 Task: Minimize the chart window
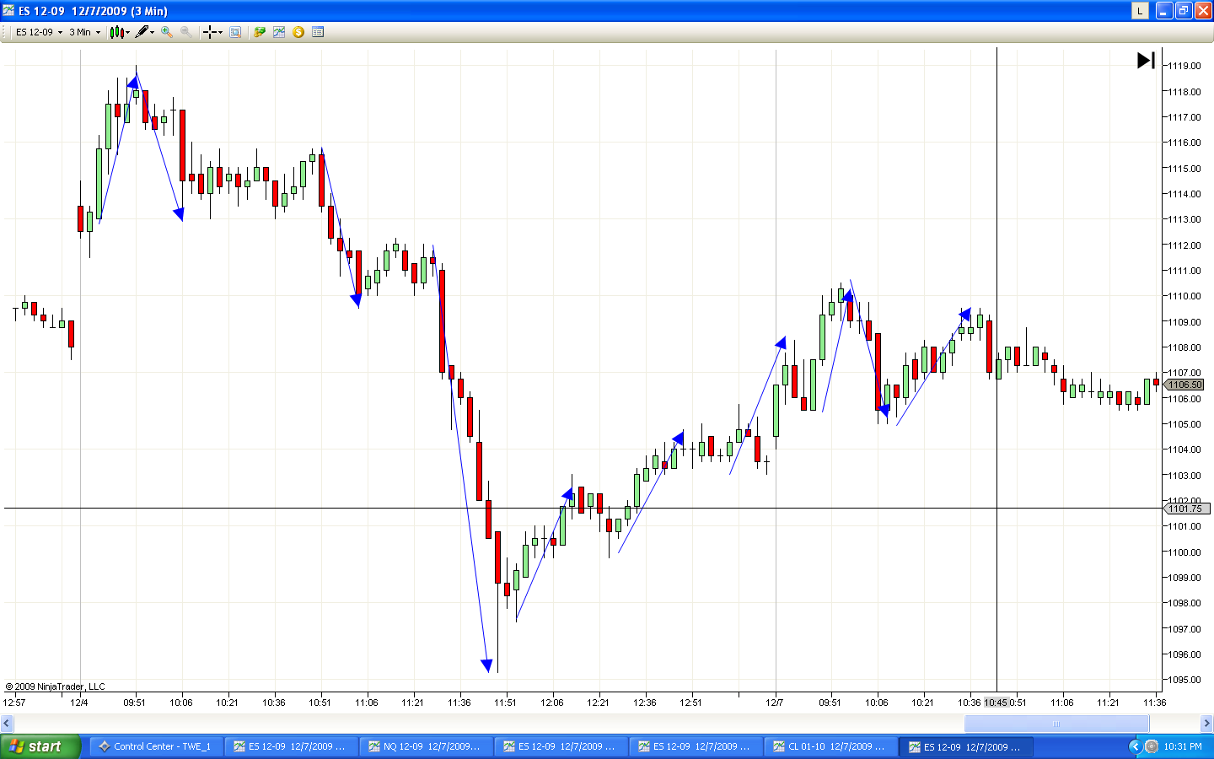coord(1164,10)
